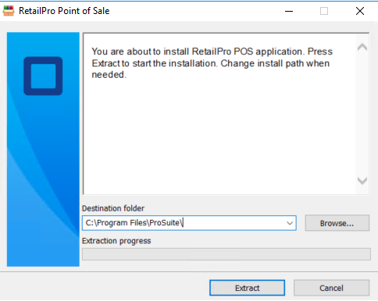The width and height of the screenshot is (378, 301).
Task: Click the 'RetailPro Point of Sale' window title
Action: pos(64,11)
